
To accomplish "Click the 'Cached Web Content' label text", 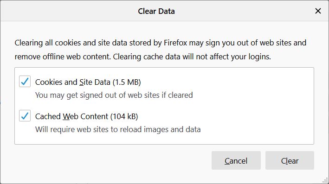I will tap(71, 116).
